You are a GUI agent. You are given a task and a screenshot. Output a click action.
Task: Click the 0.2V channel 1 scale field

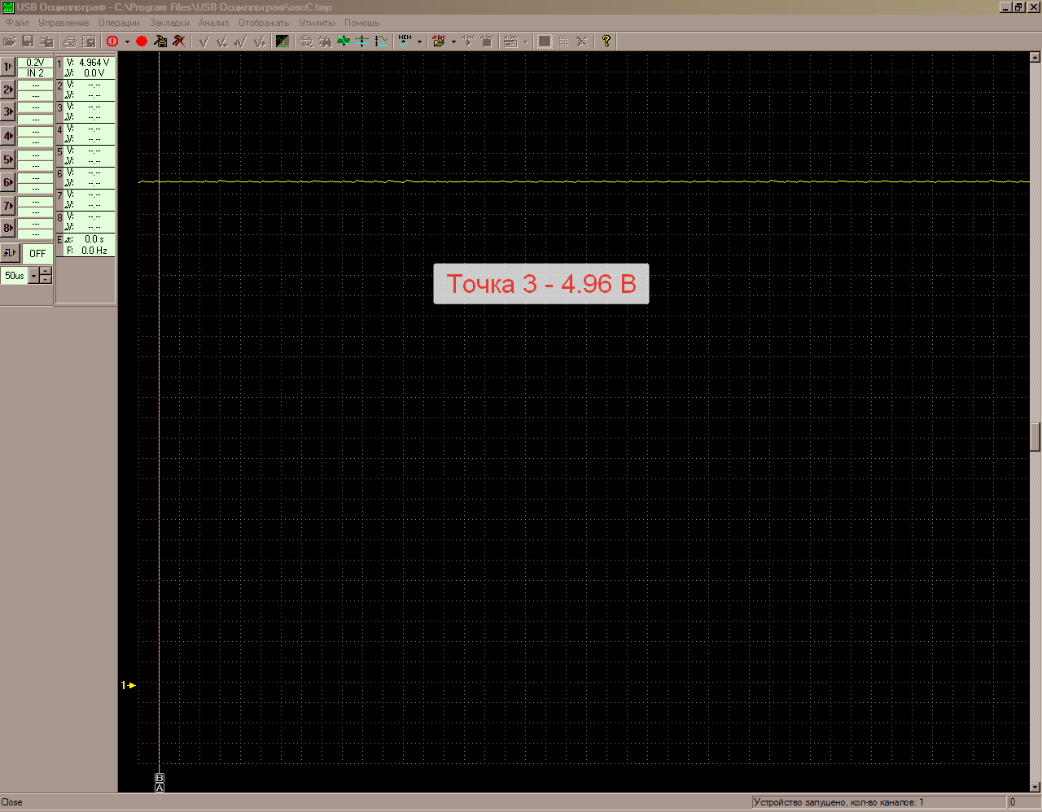point(36,63)
